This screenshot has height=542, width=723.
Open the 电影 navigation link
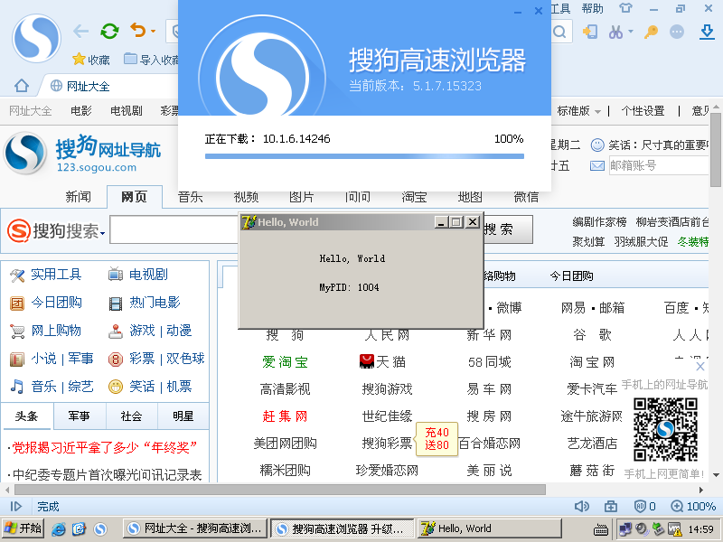[x=81, y=110]
